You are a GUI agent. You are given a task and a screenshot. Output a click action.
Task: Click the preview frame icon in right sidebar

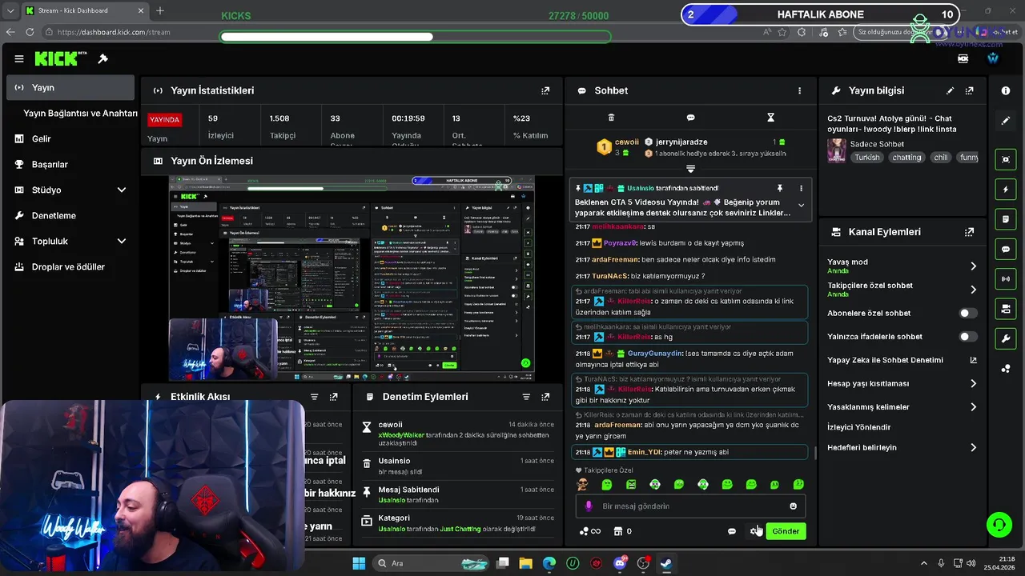point(1006,159)
